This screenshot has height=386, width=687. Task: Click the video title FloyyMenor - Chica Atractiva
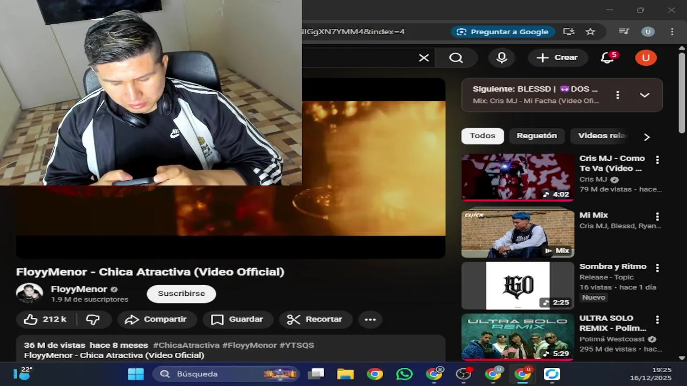point(150,272)
